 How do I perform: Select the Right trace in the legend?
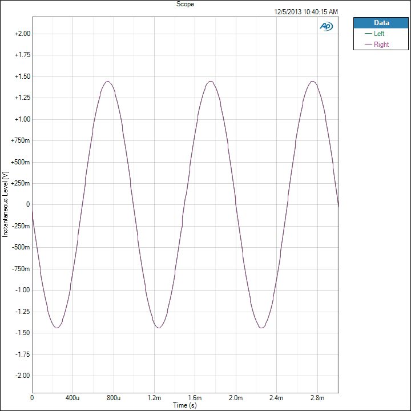click(x=381, y=45)
